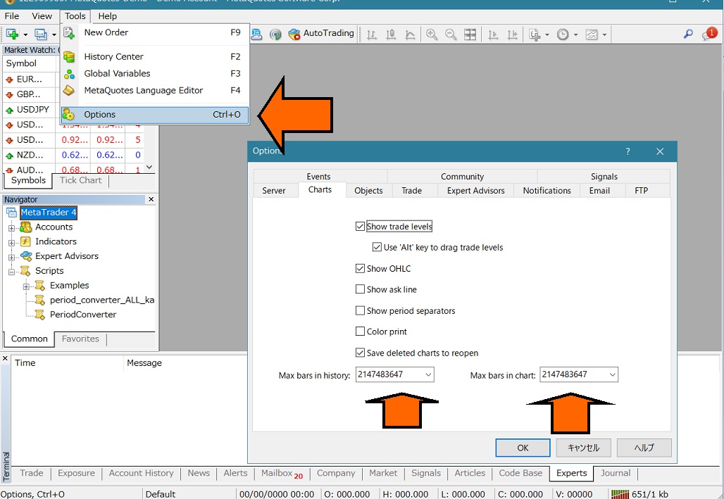Click the zoom out magnifier icon
The image size is (724, 499).
coord(451,34)
